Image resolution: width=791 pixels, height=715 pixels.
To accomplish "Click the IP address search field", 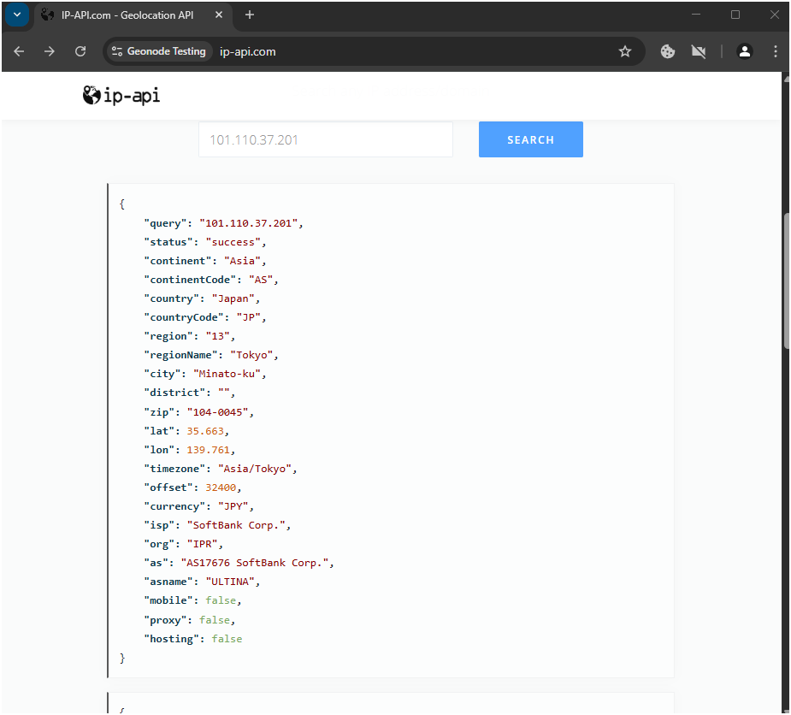I will [x=325, y=139].
